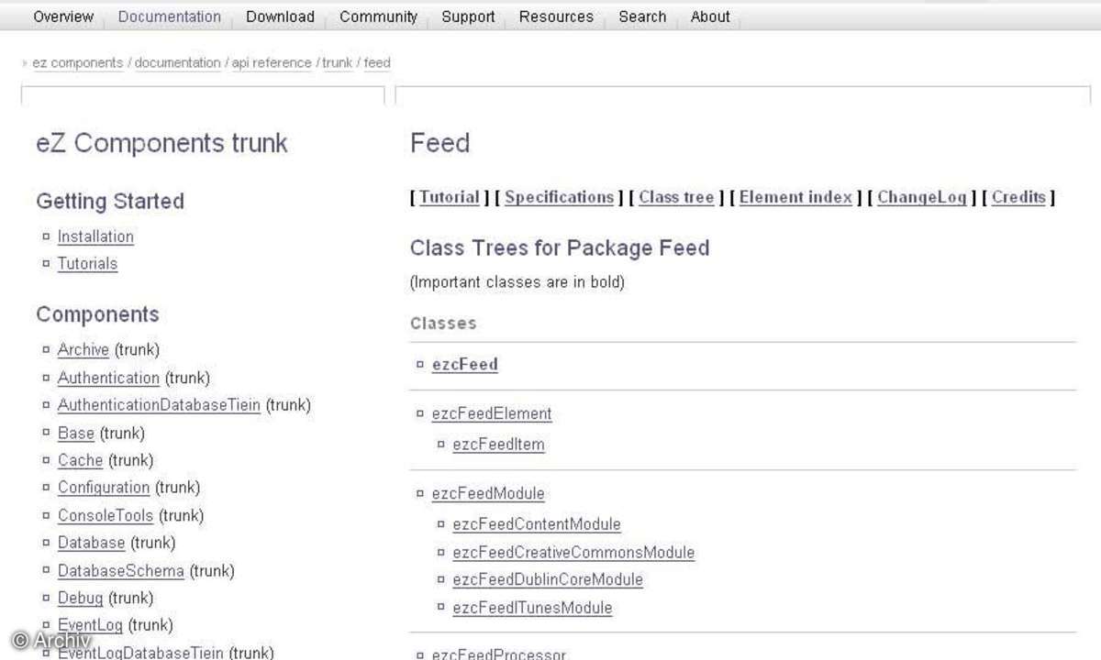Open the Community navigation item
The height and width of the screenshot is (660, 1101).
[x=378, y=16]
